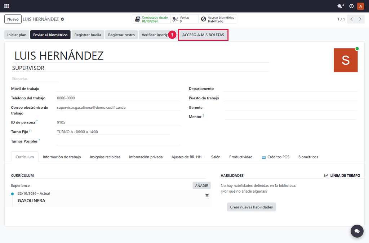The image size is (369, 243).
Task: Switch to Información de trabajo tab
Action: click(62, 157)
